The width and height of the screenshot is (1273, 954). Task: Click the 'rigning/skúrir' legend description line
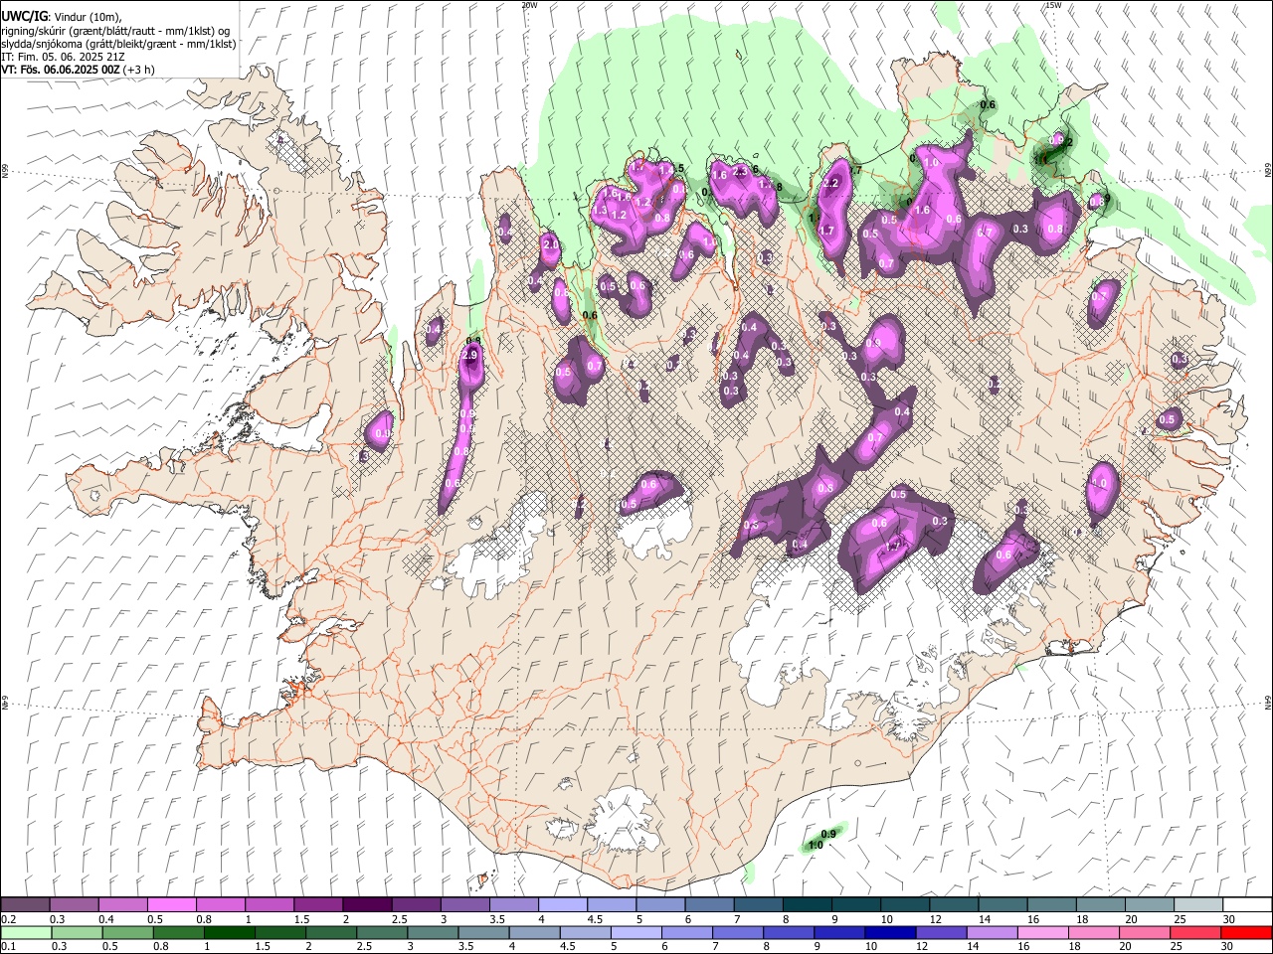point(116,30)
